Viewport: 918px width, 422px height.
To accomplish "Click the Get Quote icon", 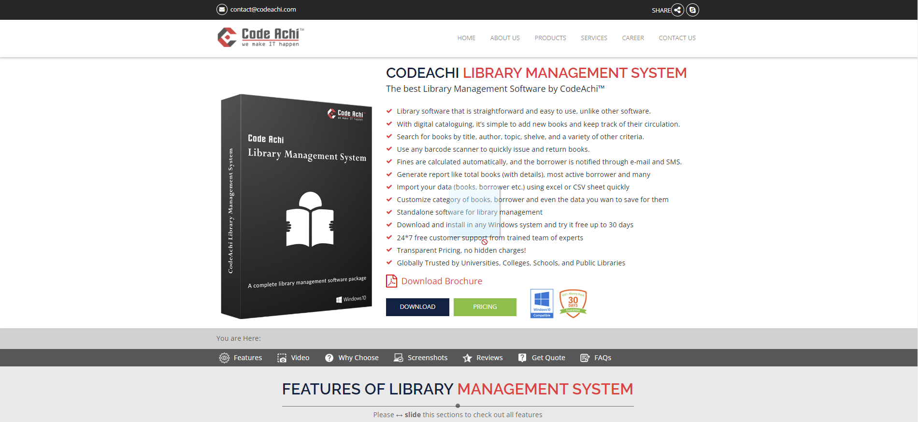I will [x=522, y=358].
